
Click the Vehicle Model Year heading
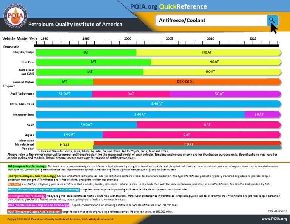20,38
